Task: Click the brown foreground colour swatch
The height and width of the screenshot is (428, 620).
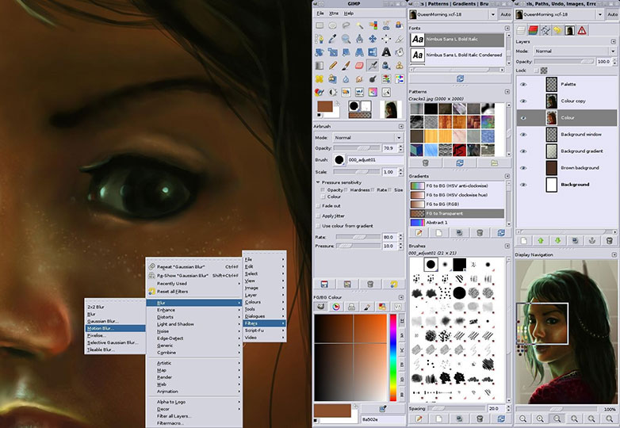Action: [x=325, y=107]
